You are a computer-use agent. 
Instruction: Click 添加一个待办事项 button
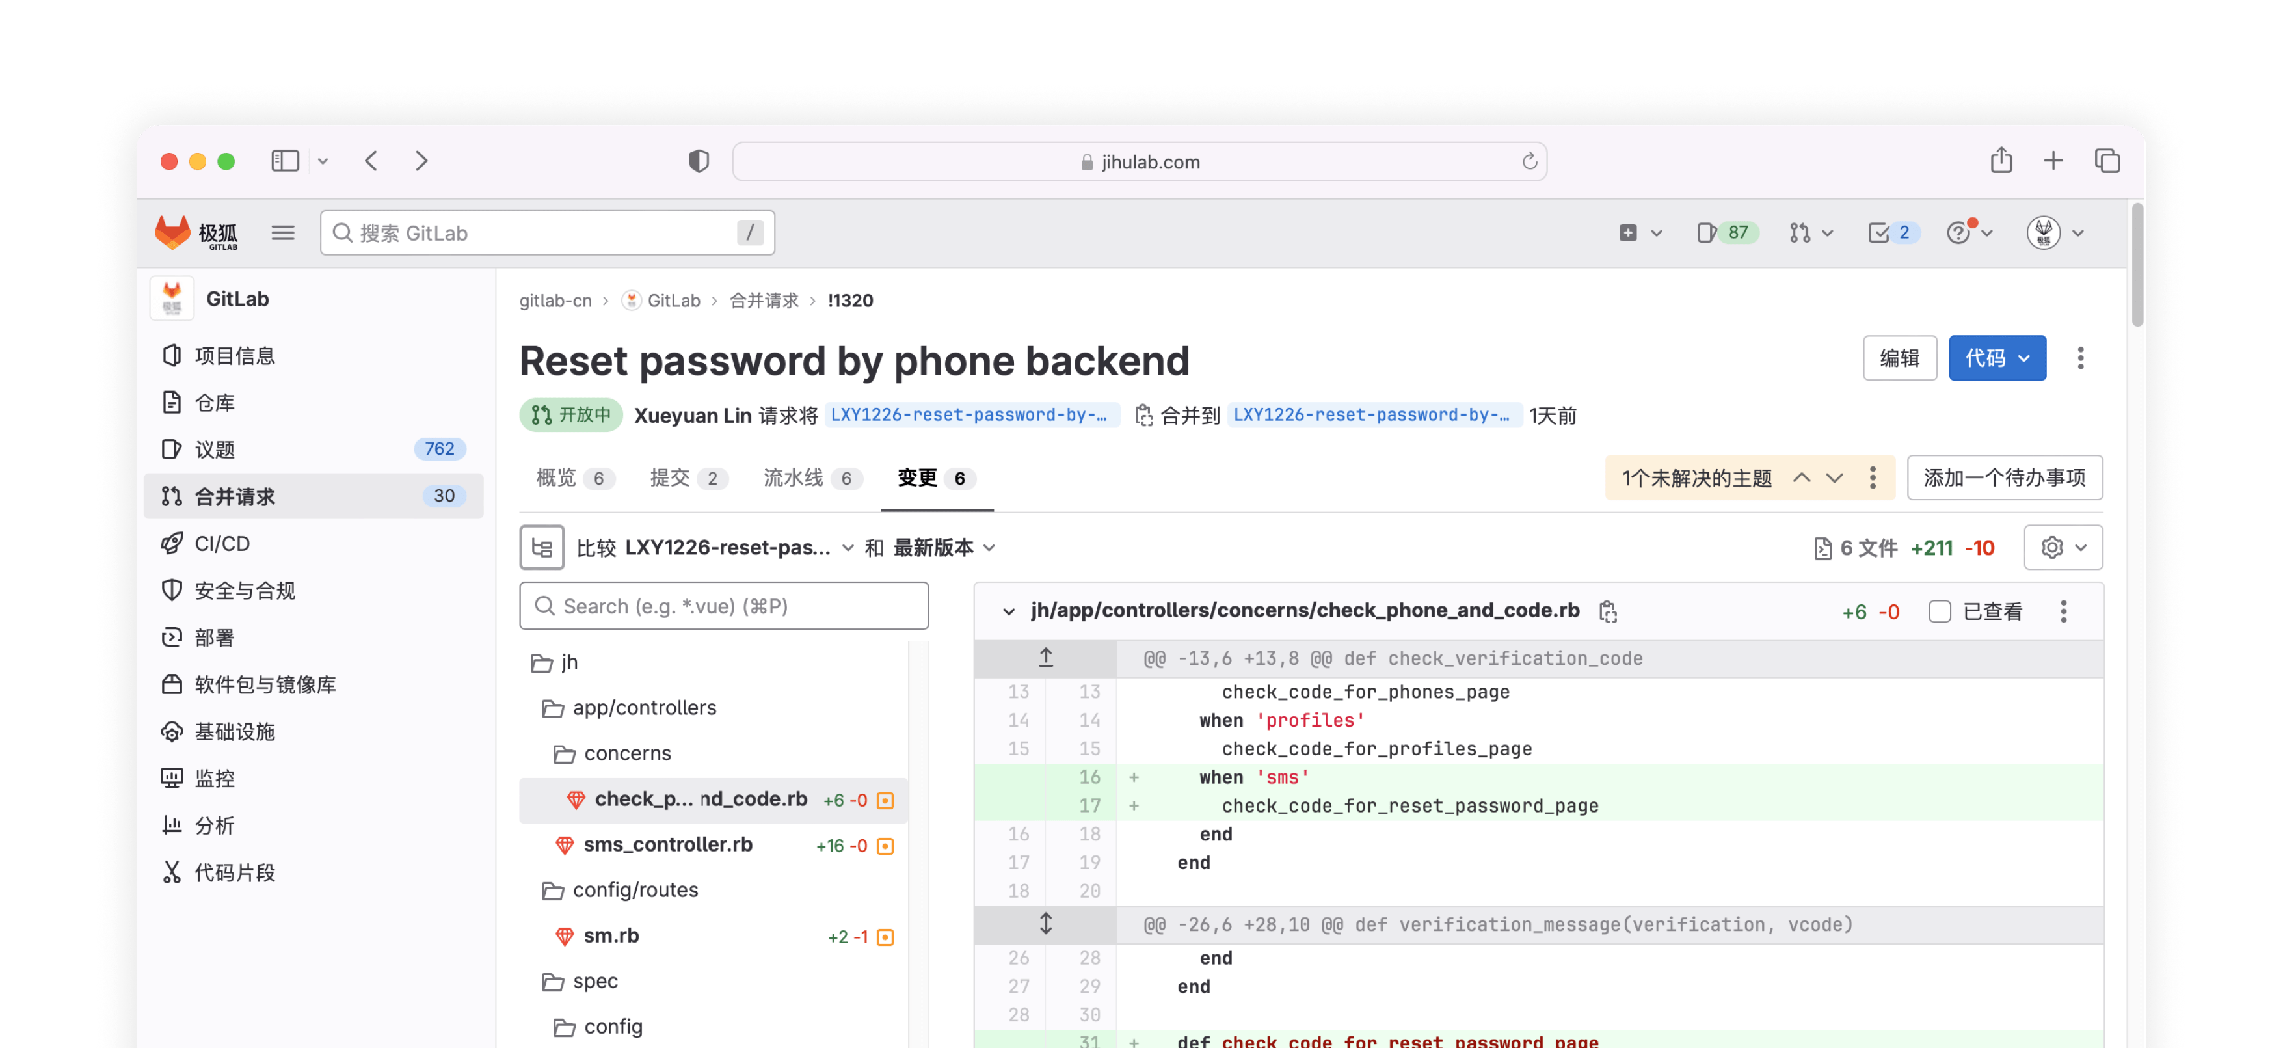tap(2004, 478)
